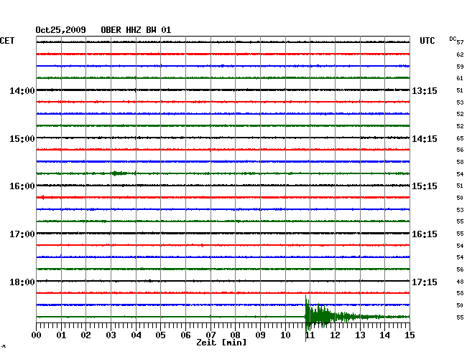Click minute tick label 01
The height and width of the screenshot is (354, 467).
pos(61,335)
